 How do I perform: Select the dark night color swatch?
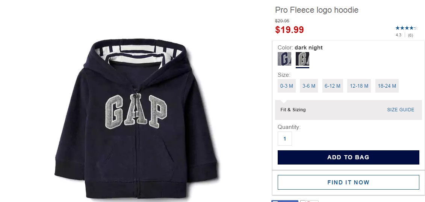[302, 59]
